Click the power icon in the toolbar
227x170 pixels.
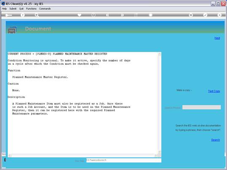tap(93, 15)
